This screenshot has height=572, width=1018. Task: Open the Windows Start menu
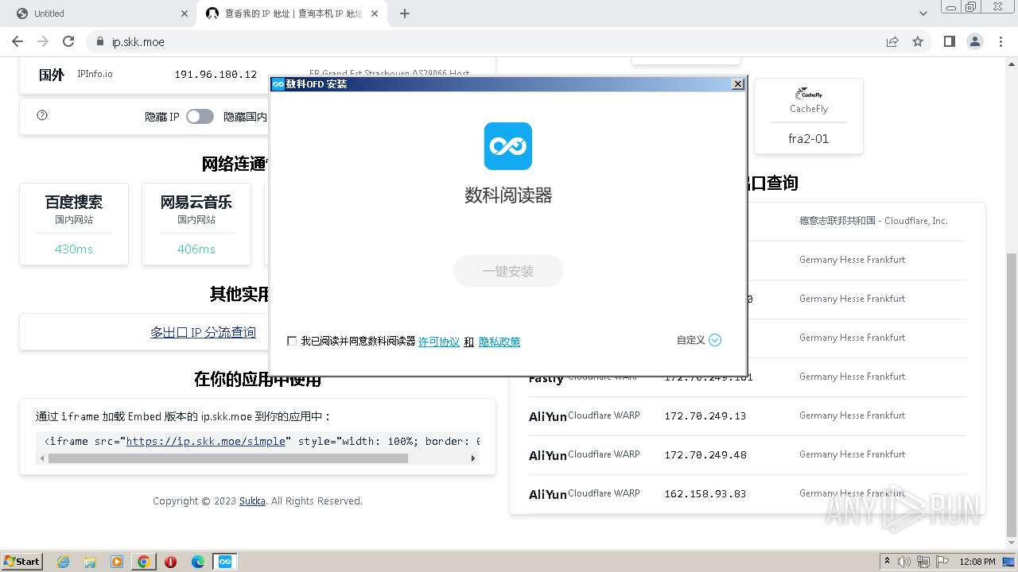(x=22, y=561)
